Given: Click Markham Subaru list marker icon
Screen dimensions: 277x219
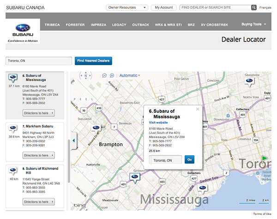Looking at the screenshot, I should [13, 129].
